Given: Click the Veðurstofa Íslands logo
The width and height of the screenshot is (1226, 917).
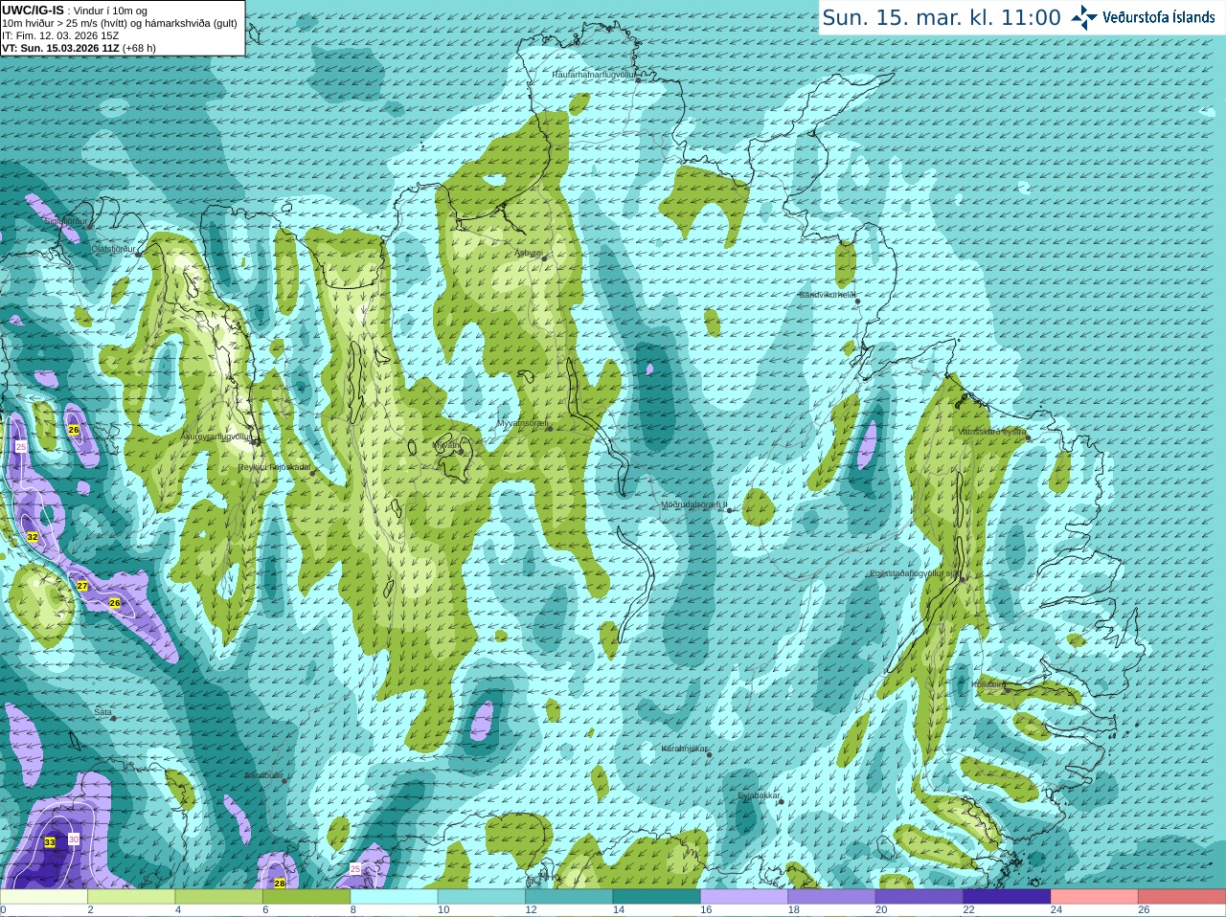Looking at the screenshot, I should tap(1144, 17).
